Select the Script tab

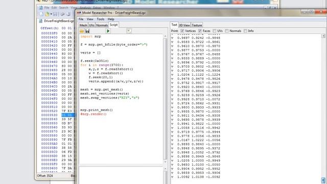click(113, 25)
